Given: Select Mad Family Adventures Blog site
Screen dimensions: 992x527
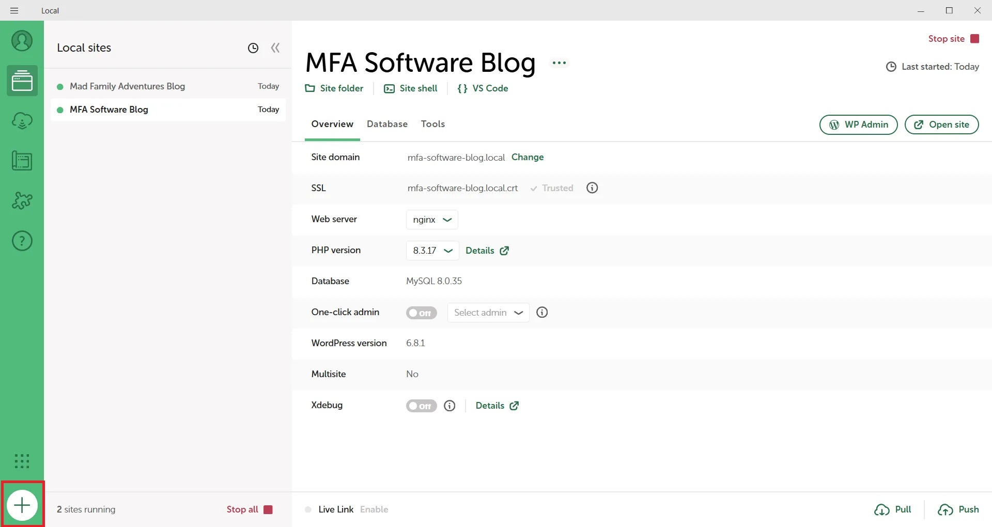Looking at the screenshot, I should coord(168,86).
